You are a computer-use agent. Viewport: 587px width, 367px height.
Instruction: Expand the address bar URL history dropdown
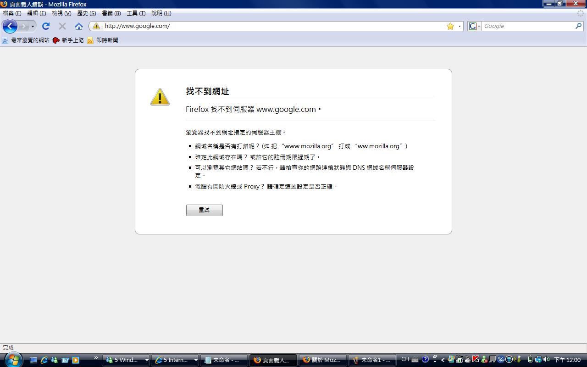(460, 26)
